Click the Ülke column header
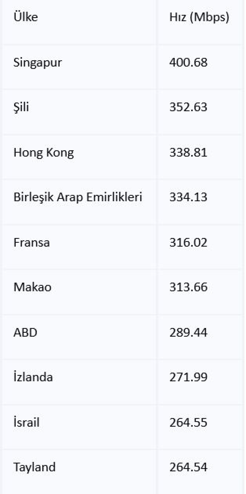The height and width of the screenshot is (494, 246). click(26, 17)
